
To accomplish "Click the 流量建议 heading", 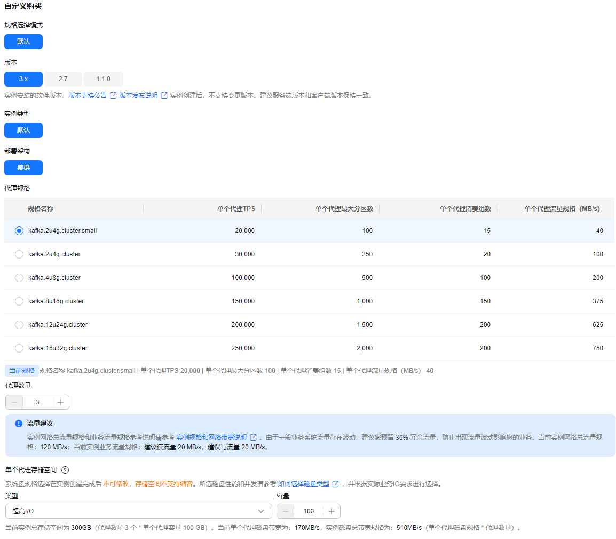I will (x=40, y=424).
